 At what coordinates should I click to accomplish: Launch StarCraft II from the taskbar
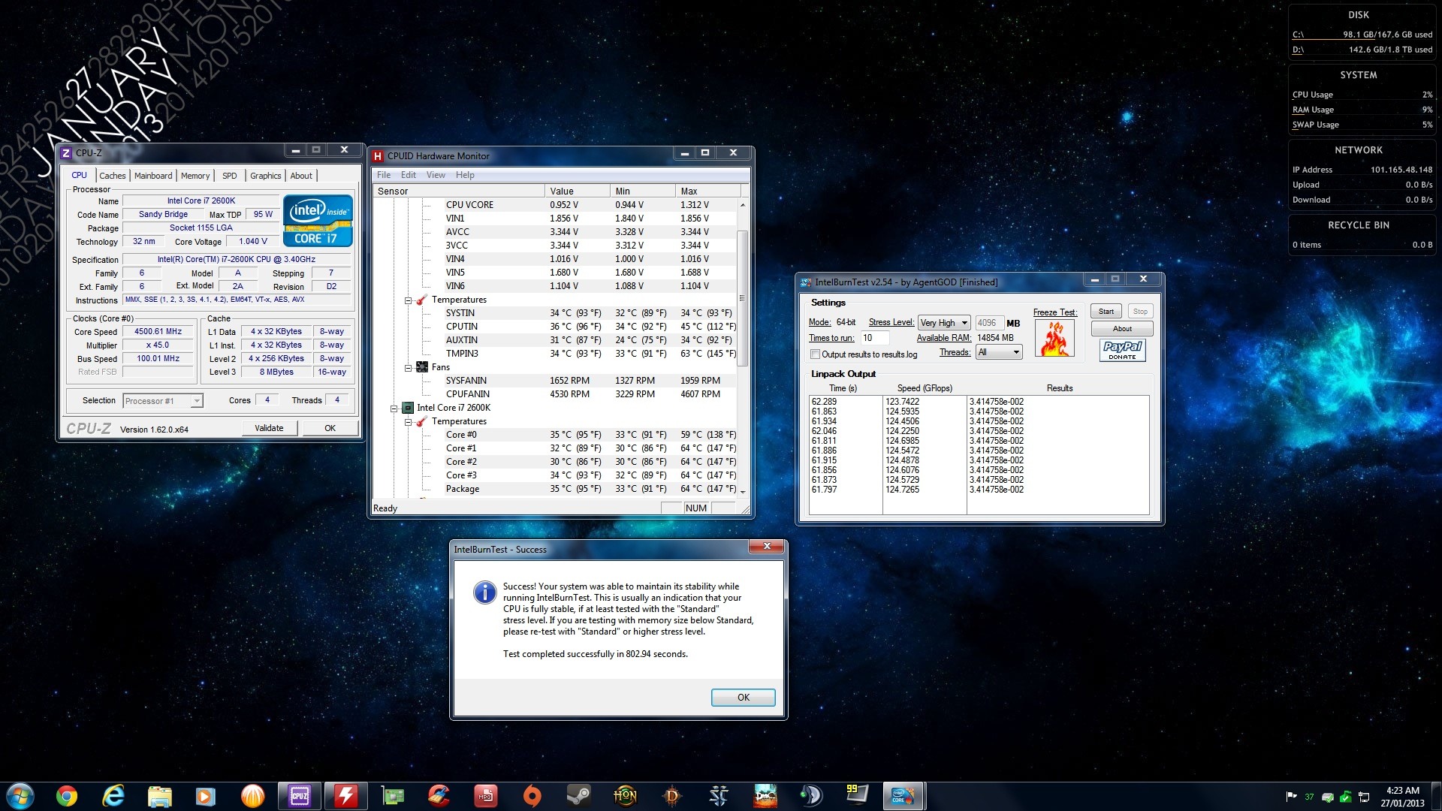pos(719,795)
